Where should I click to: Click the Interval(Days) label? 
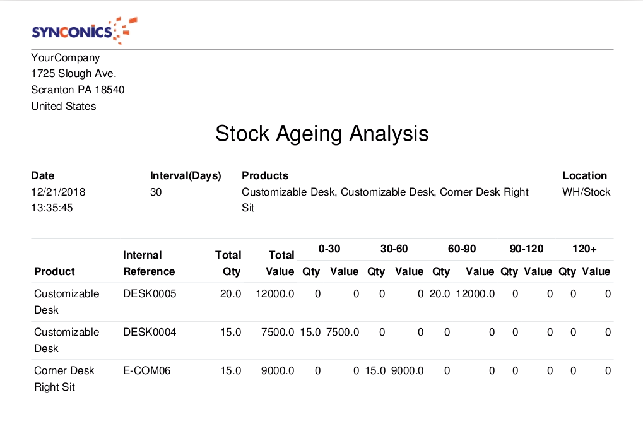coord(186,175)
